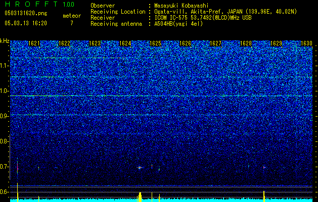
Task: Click the 1624 time marker
Action: pos(125,43)
